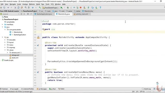Screen dimensions: 165x93
Task: Click Scroll from Source target icon
Action: click(21, 14)
